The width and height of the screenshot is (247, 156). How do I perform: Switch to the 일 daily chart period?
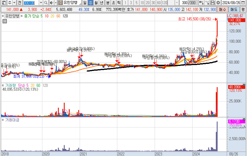(85, 3)
